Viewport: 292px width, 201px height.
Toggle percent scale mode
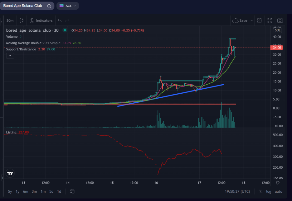[x=260, y=192]
